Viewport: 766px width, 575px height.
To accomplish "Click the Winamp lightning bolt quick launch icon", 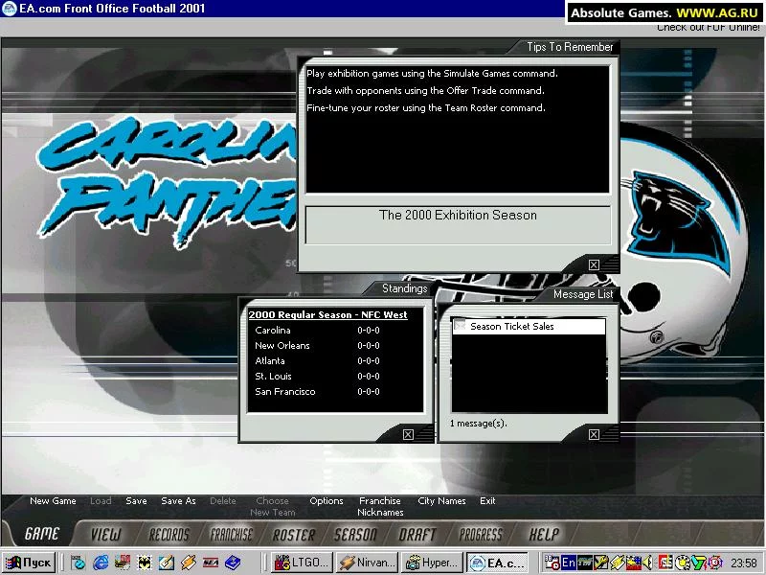I will (189, 563).
